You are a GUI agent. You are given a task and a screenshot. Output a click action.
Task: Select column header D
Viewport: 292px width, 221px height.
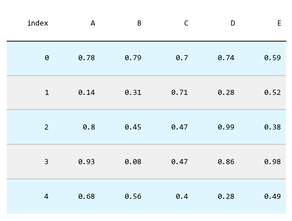click(x=233, y=23)
